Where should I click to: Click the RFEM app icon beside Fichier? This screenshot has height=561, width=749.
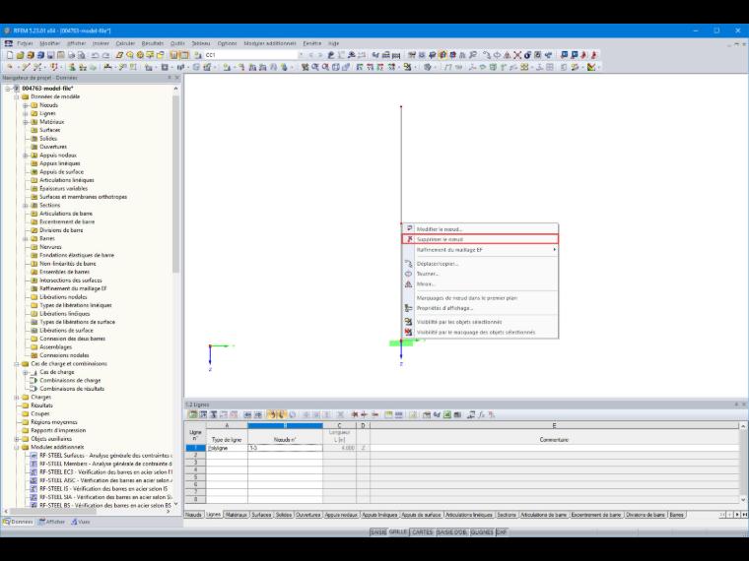(8, 43)
